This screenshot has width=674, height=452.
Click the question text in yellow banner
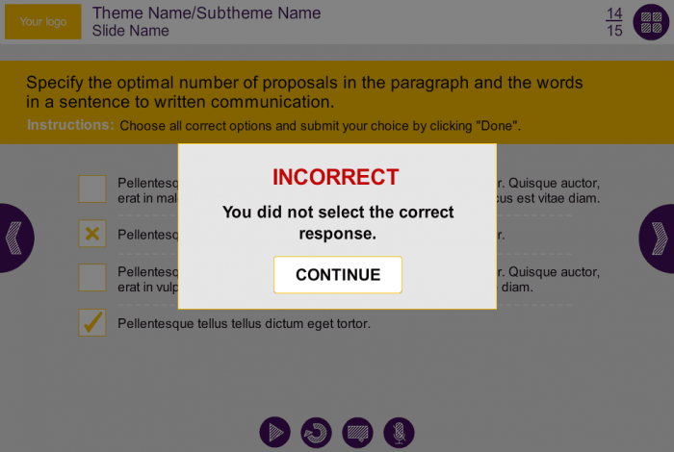pos(304,92)
